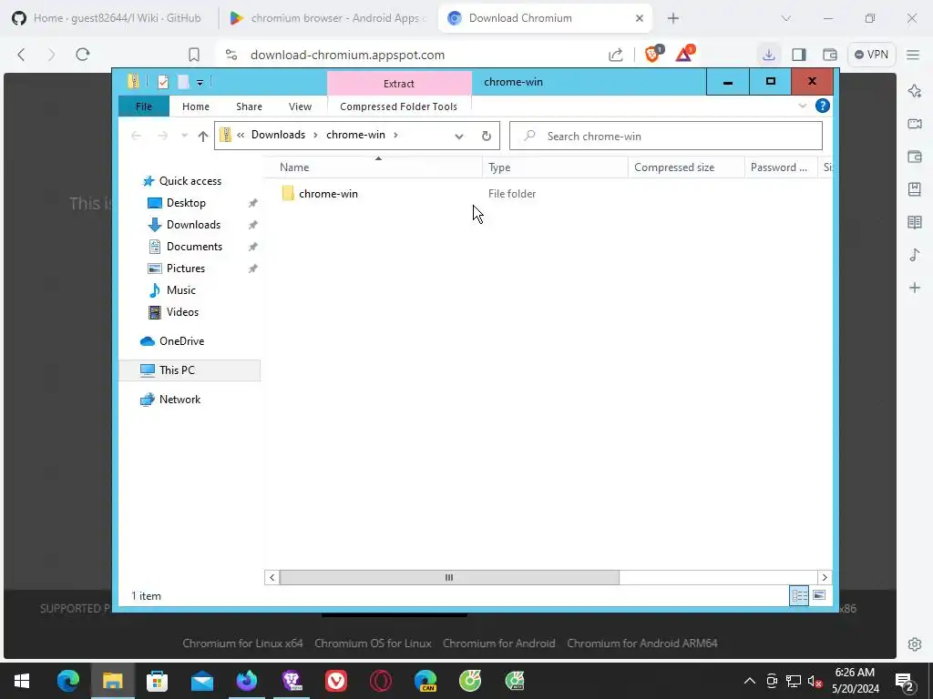Screen dimensions: 933x699
Task: Click Downloads in the address breadcrumb
Action: tap(278, 135)
